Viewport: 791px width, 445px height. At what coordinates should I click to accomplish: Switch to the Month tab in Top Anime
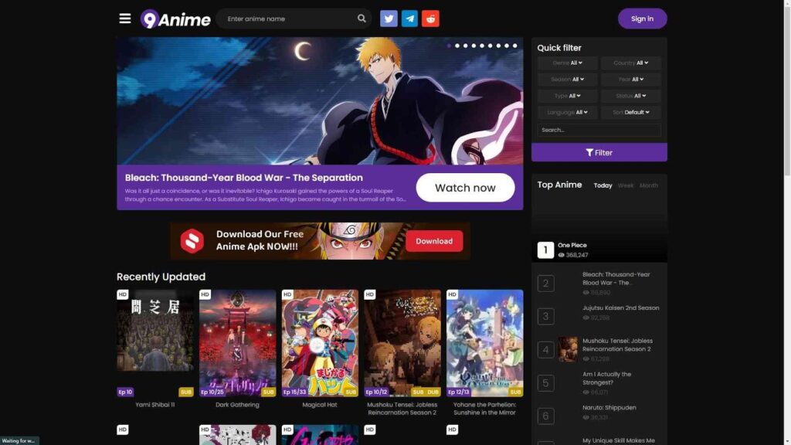point(648,185)
